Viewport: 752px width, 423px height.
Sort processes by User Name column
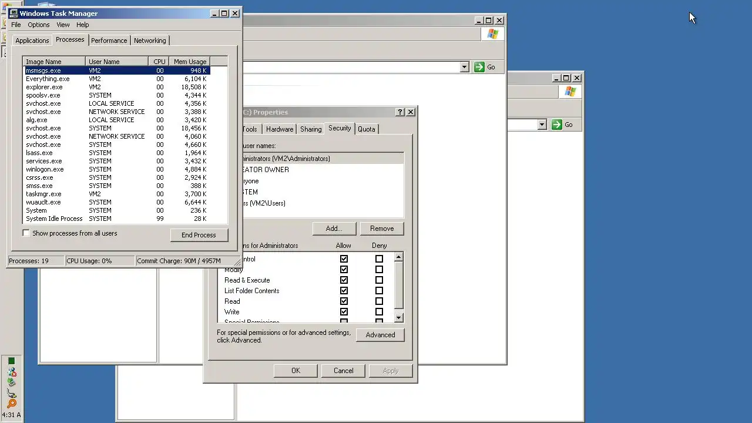[117, 61]
